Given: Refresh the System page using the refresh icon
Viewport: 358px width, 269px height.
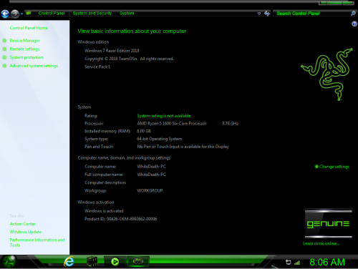Looking at the screenshot, I should 267,14.
